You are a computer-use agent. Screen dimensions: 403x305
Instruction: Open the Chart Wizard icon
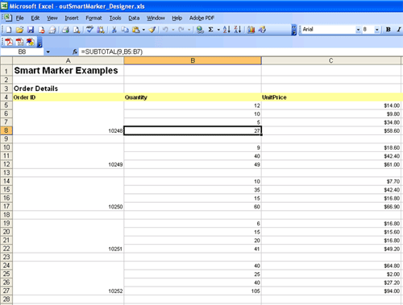251,30
